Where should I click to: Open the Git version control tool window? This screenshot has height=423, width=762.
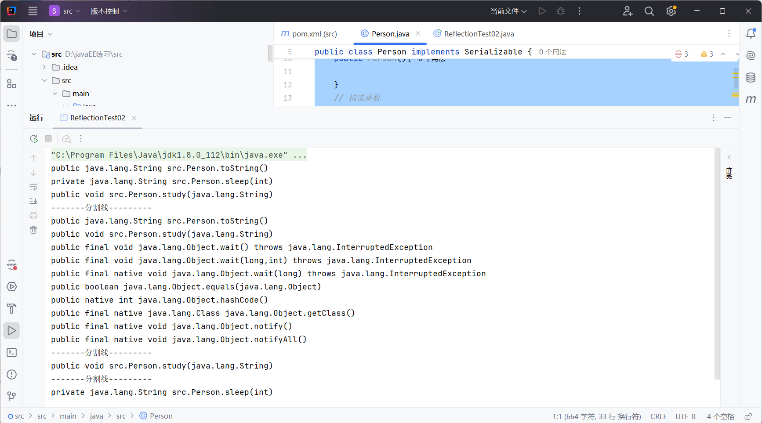point(12,396)
